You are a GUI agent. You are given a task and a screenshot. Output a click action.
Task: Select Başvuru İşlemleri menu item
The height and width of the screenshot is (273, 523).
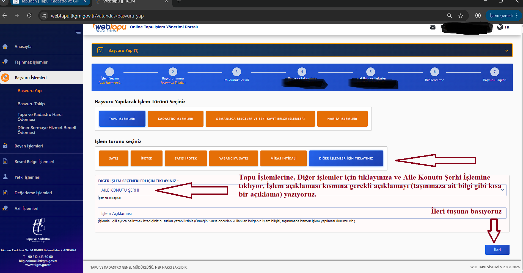point(31,78)
